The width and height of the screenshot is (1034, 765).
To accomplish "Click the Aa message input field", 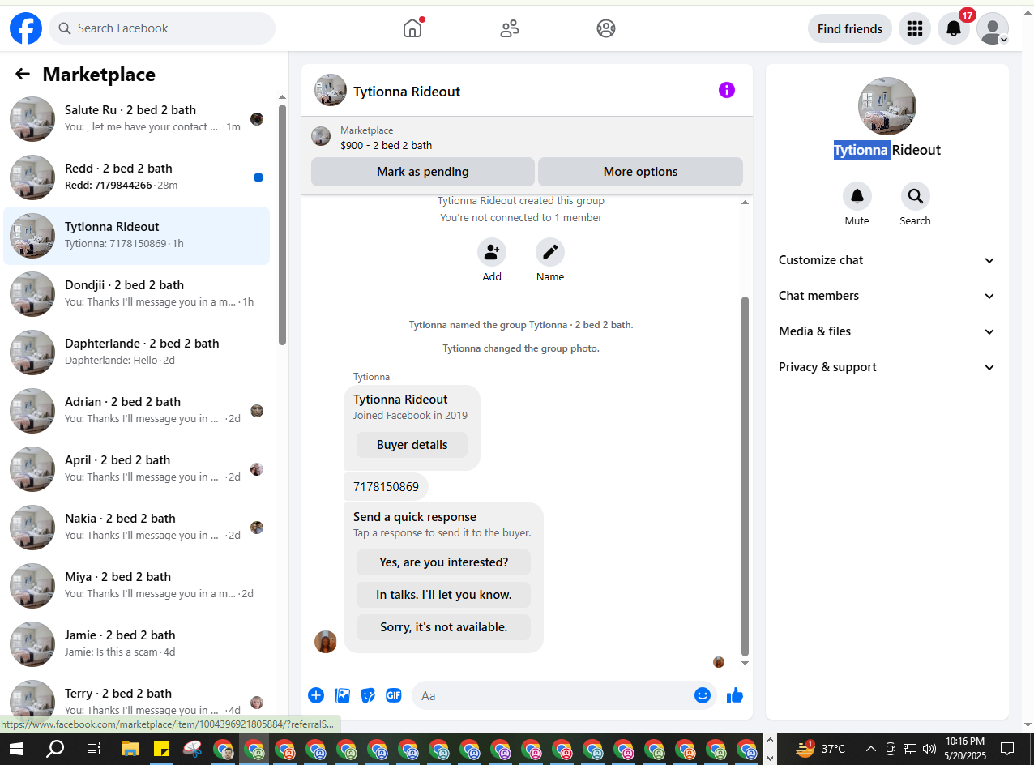I will click(564, 695).
